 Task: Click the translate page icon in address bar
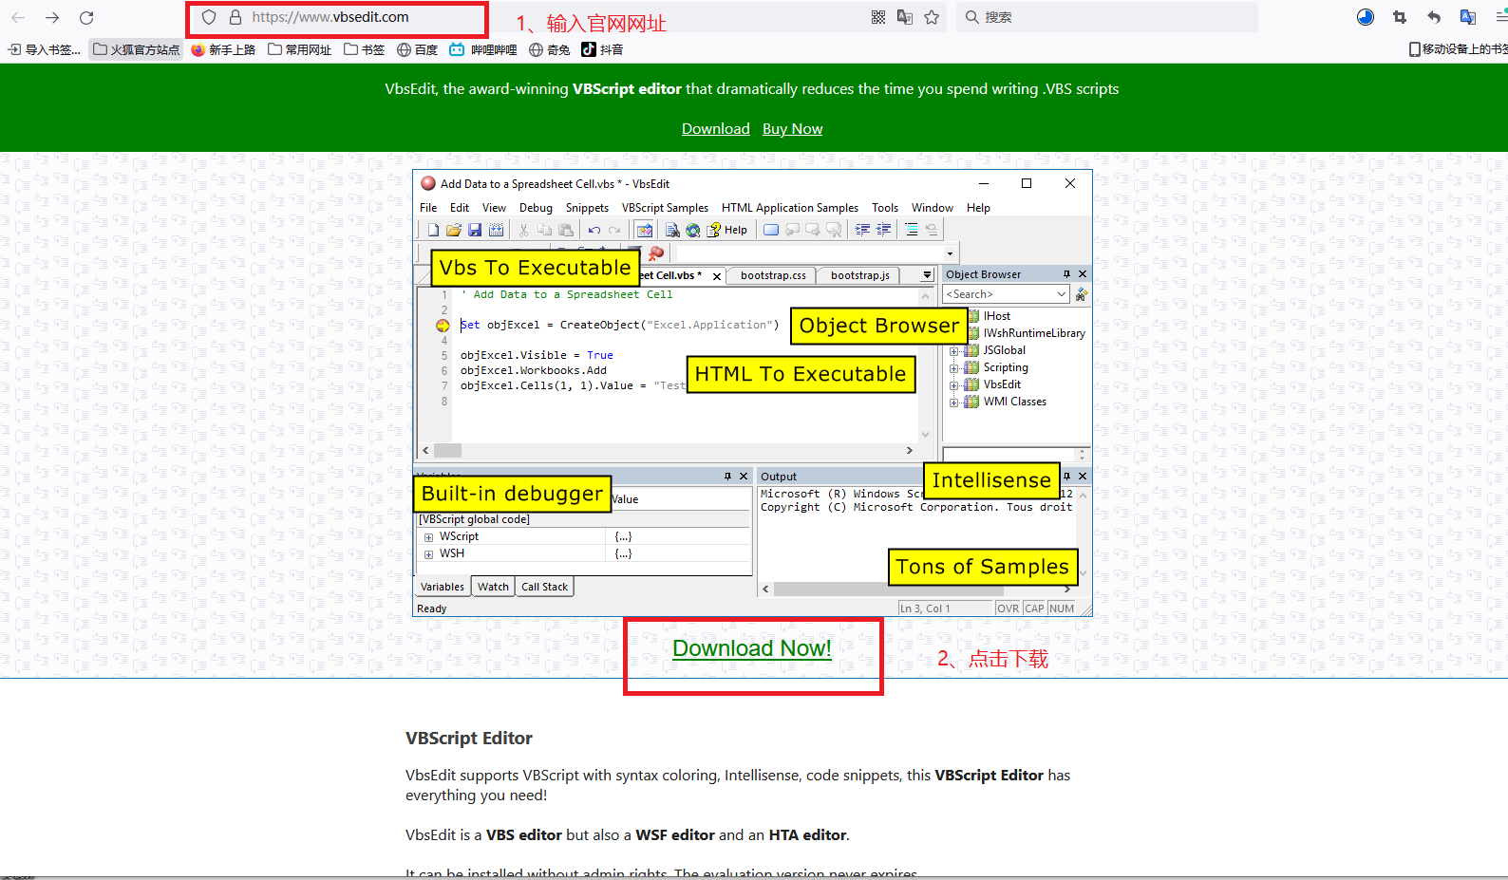point(905,17)
